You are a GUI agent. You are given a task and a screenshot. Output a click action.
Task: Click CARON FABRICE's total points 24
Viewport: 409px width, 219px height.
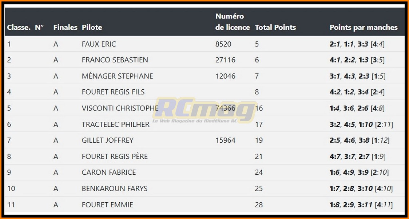pos(259,172)
